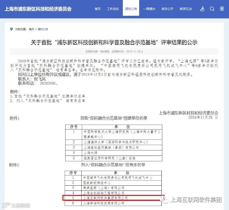Click heading 首批“双科融合示范基地”创建单位名单
229x210 pixels.
[114, 118]
